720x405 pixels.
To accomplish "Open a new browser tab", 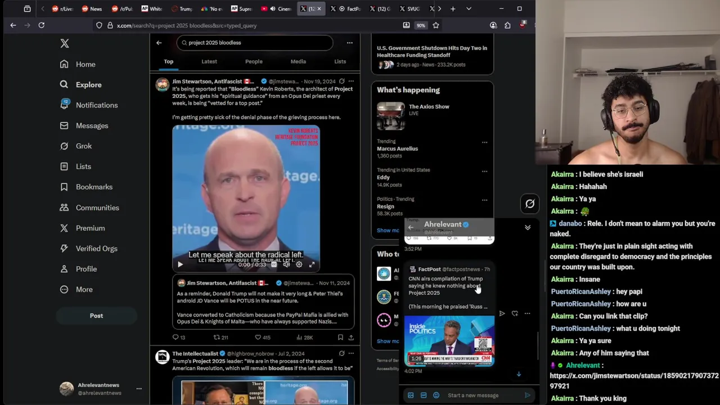I will pyautogui.click(x=453, y=9).
